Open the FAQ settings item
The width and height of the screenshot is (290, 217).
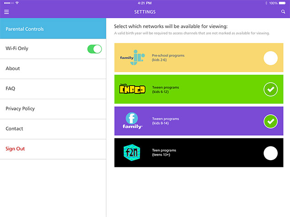(53, 89)
